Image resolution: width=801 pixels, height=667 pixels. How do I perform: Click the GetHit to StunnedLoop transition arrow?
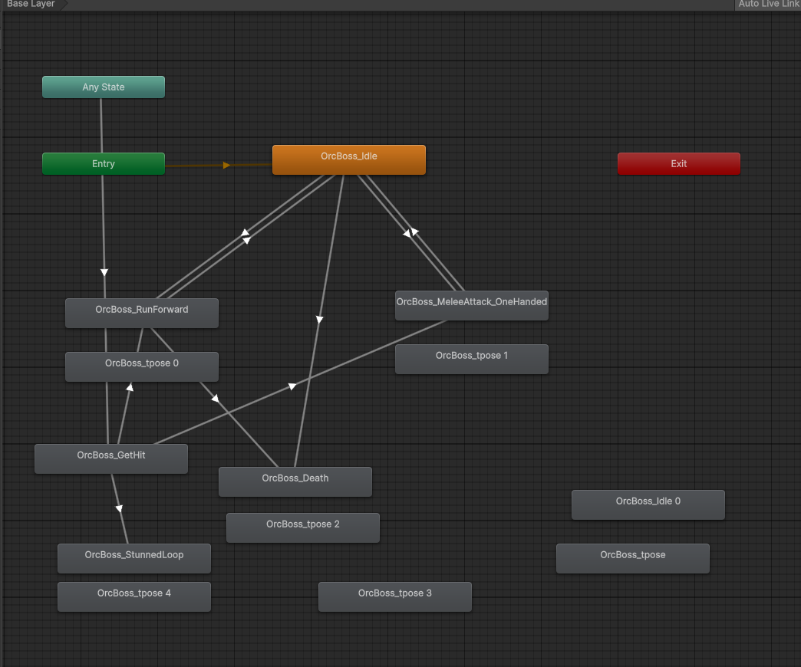point(119,508)
